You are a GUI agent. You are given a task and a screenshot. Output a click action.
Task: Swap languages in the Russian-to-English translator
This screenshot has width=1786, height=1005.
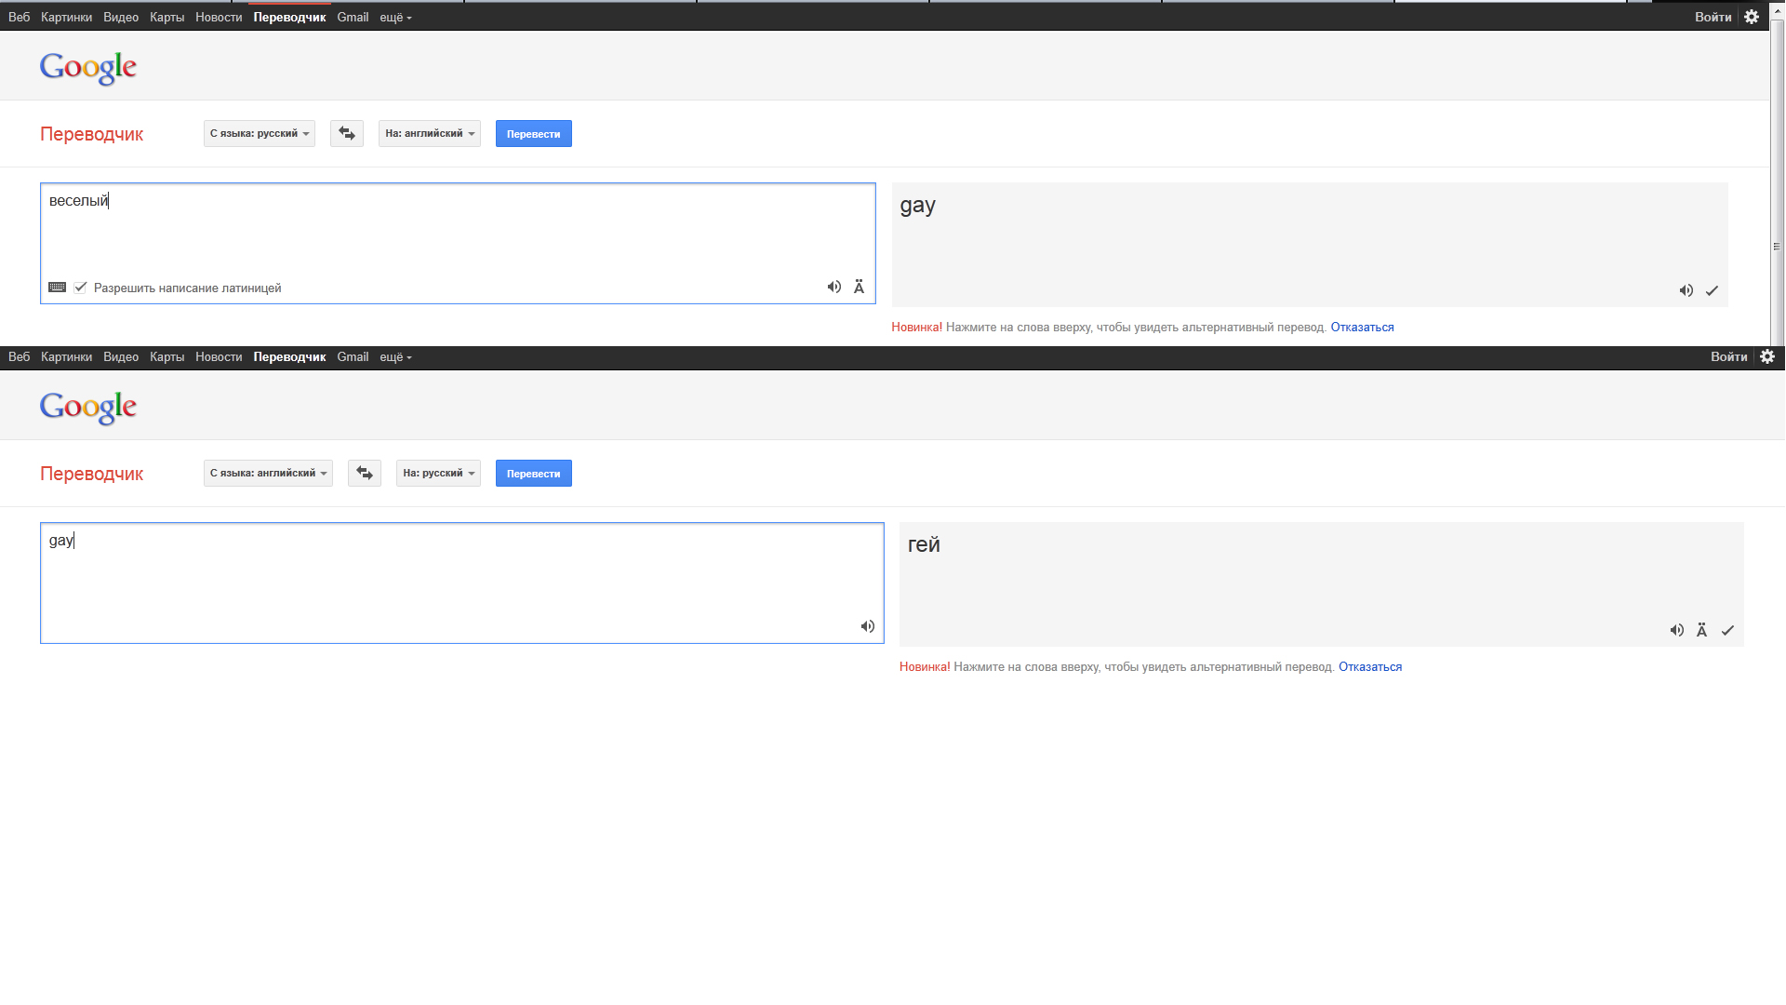[347, 134]
